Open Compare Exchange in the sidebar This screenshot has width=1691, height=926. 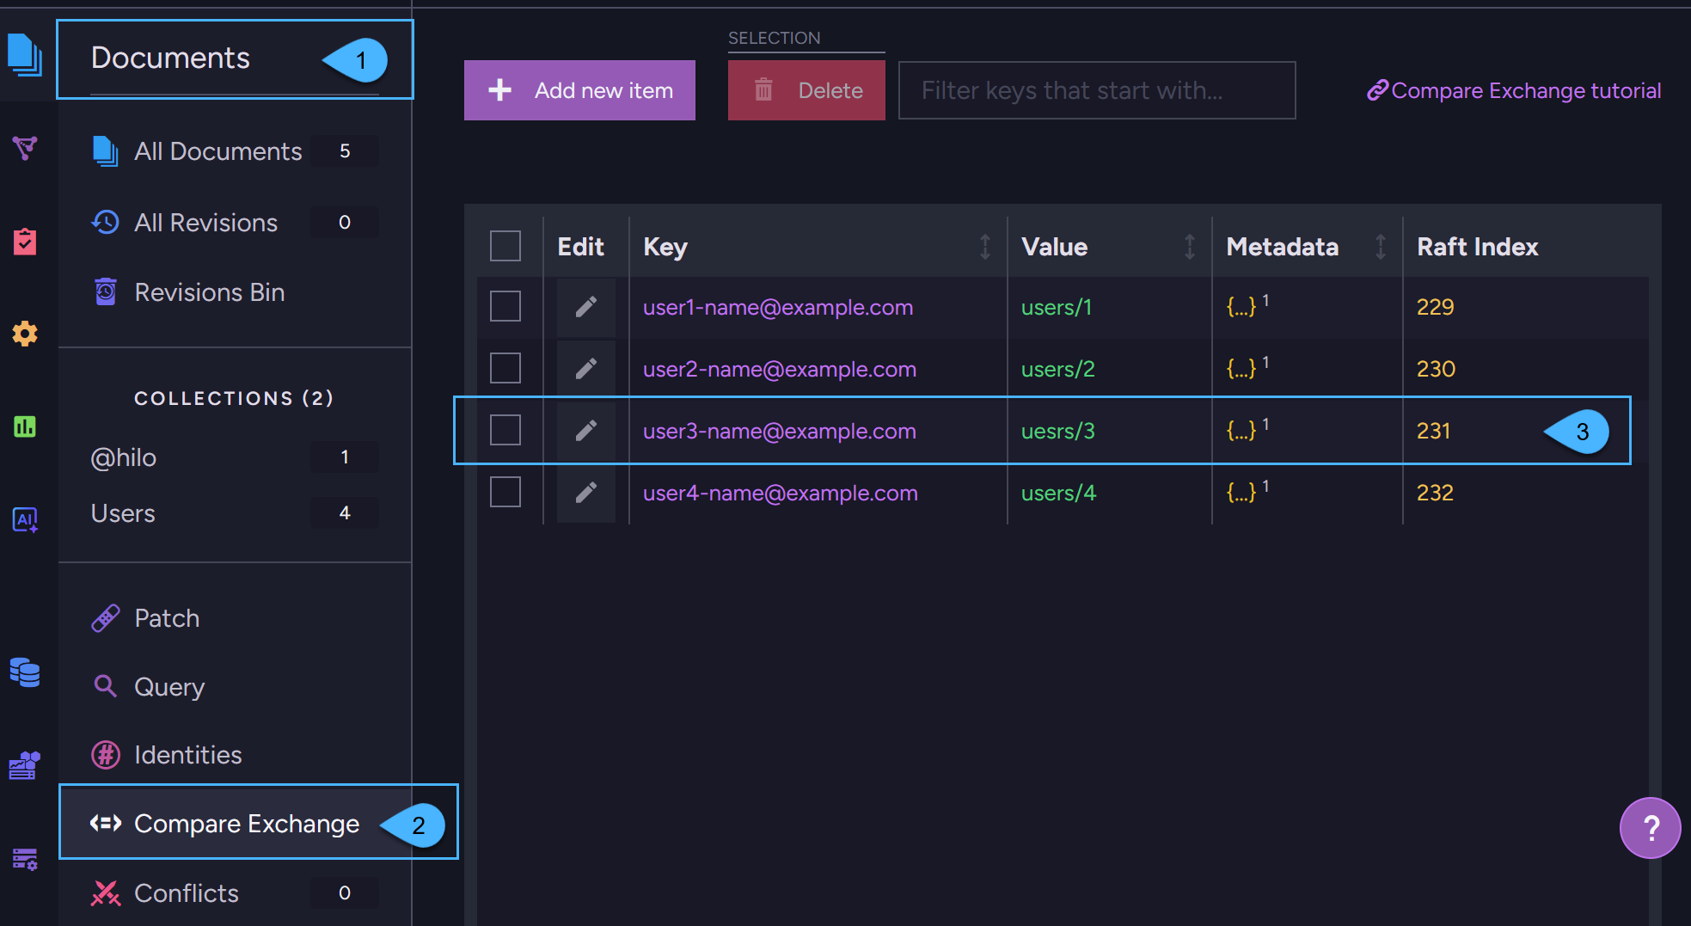coord(246,824)
